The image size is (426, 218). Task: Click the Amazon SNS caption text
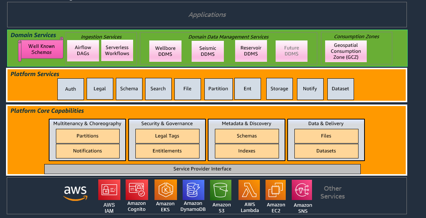point(303,208)
